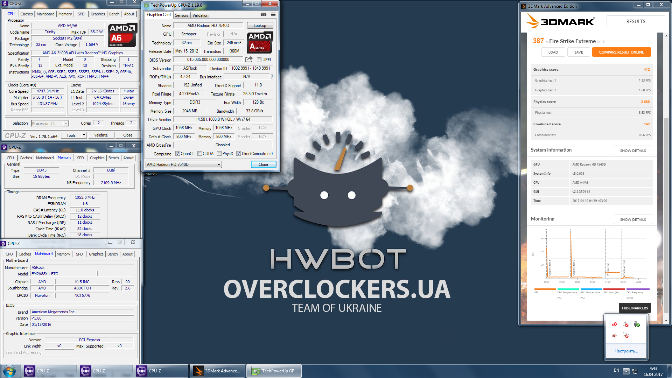This screenshot has height=378, width=672.
Task: Open About tab in CPU-Z Mainboard window
Action: [127, 254]
